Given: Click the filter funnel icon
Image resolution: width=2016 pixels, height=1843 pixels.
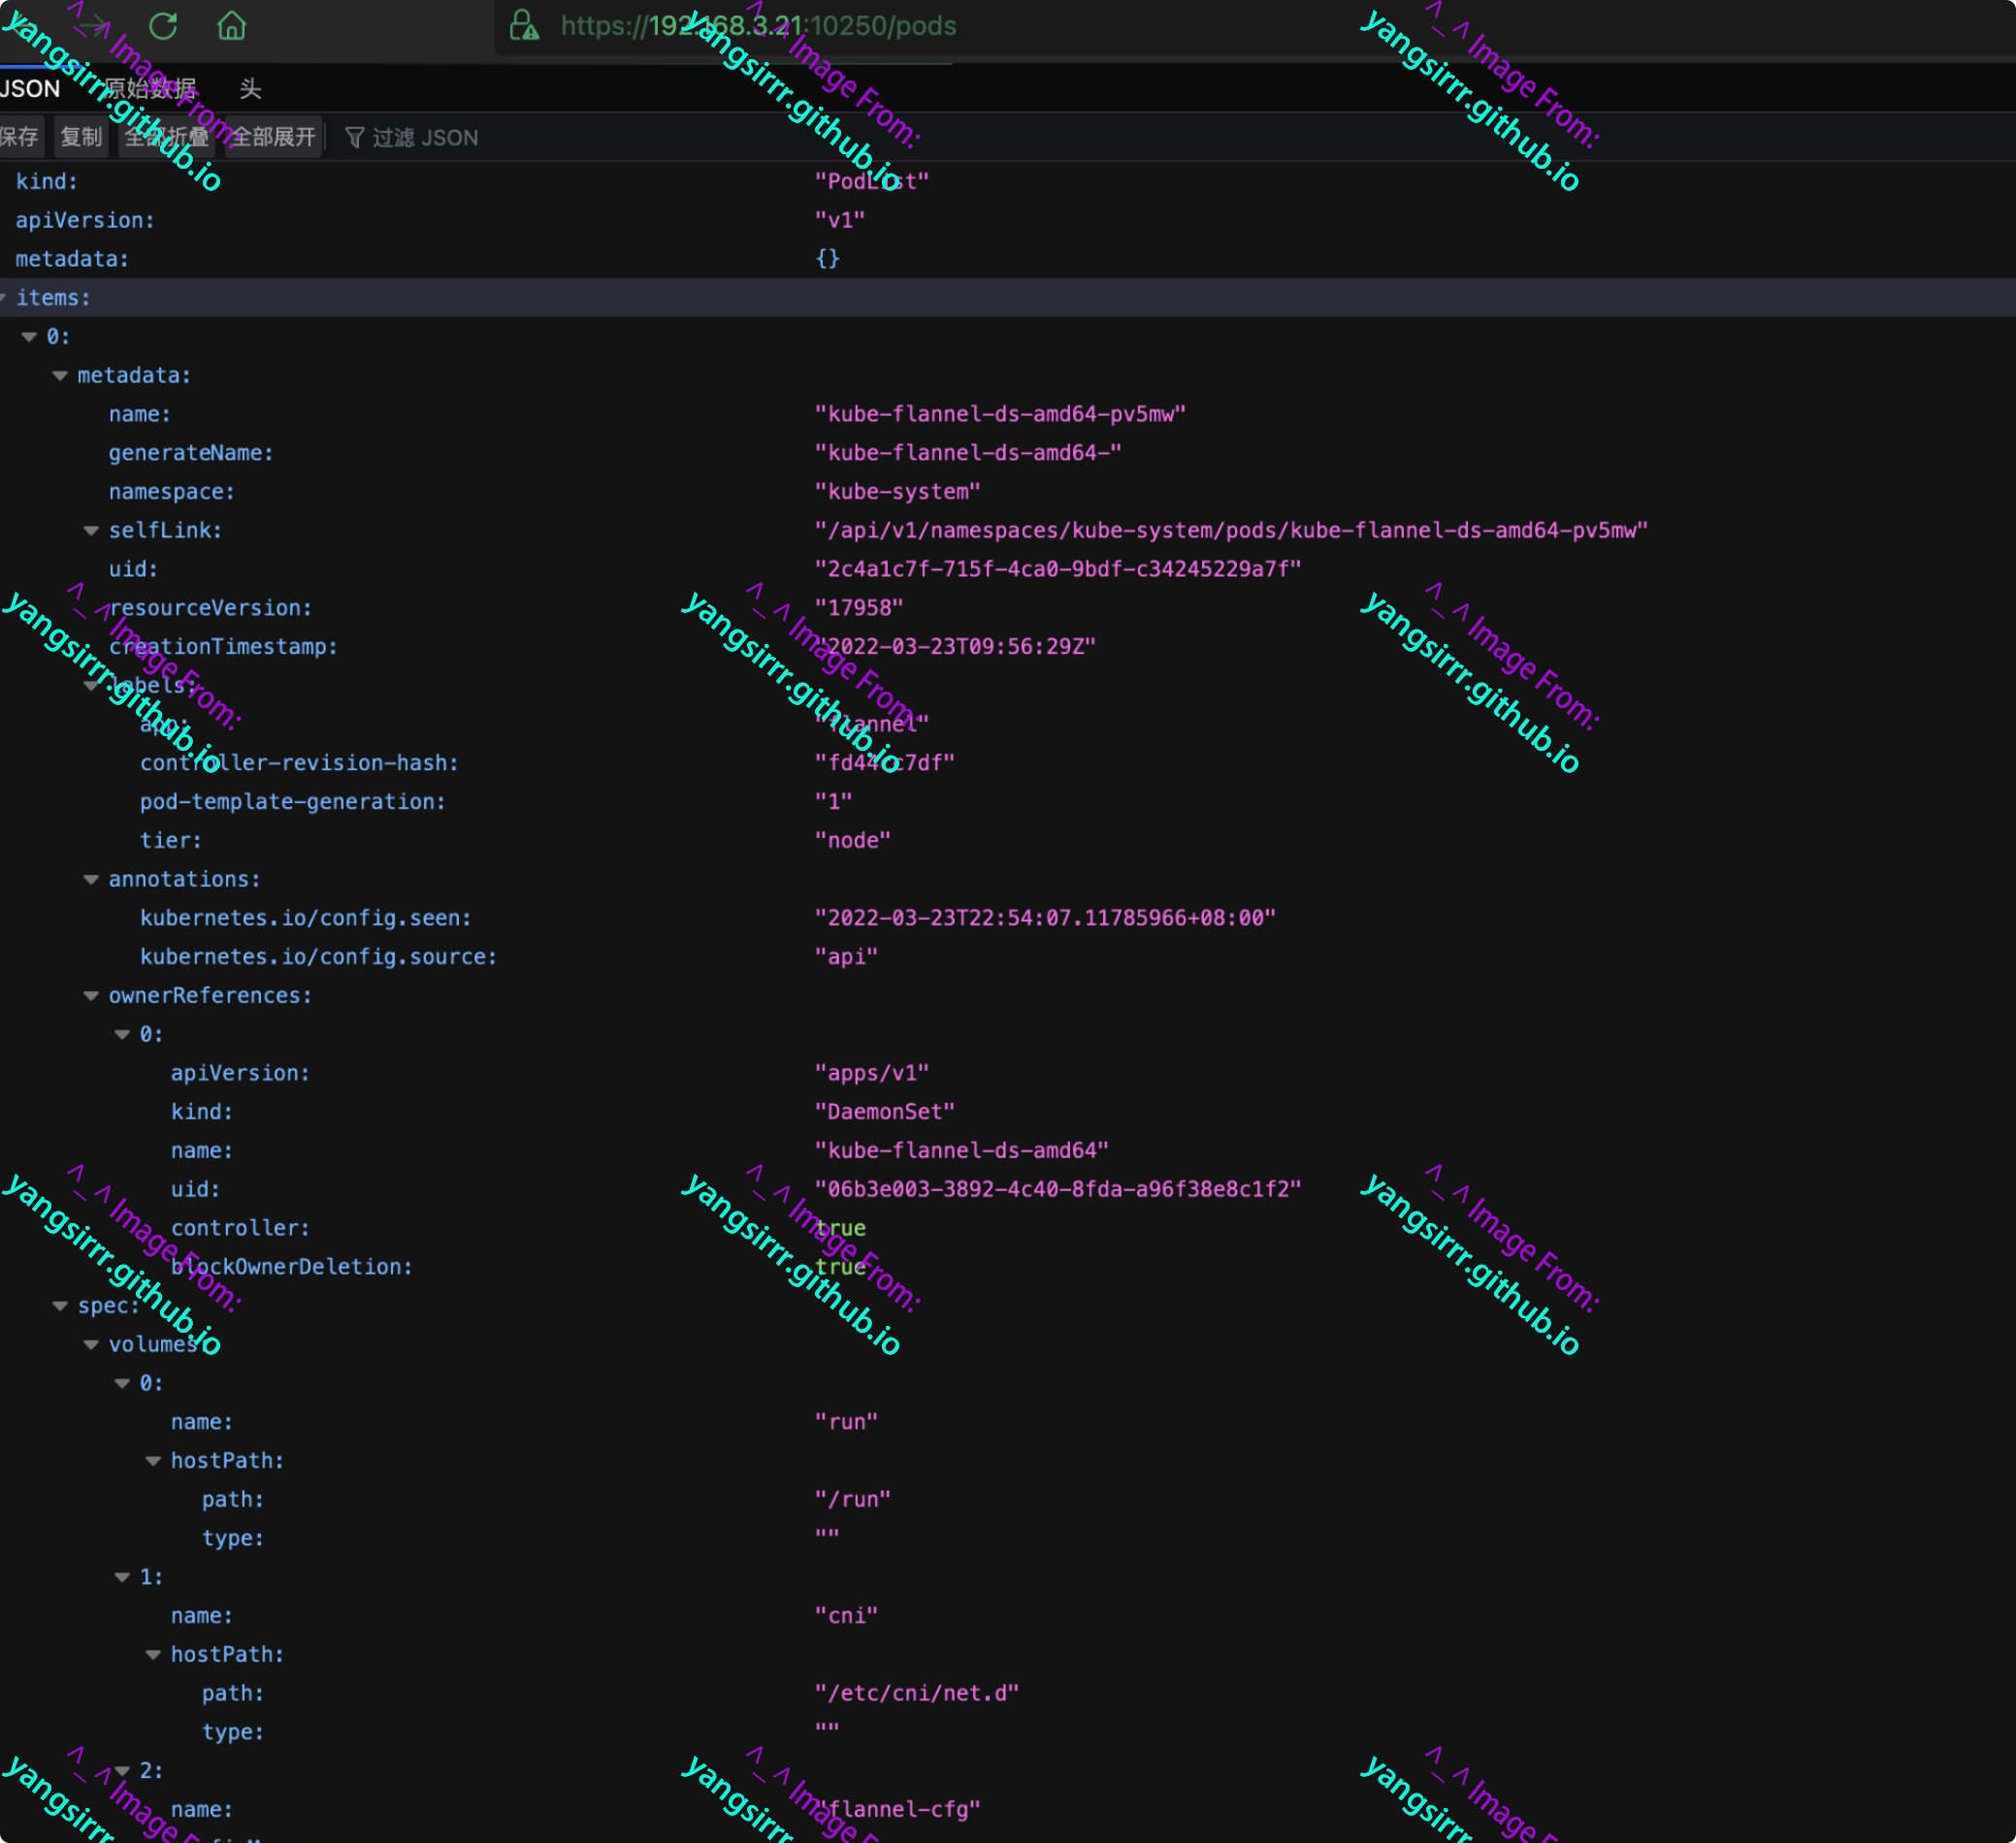Looking at the screenshot, I should (x=354, y=137).
